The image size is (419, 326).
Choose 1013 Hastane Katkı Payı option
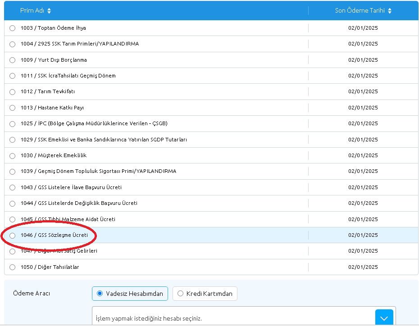tap(13, 108)
